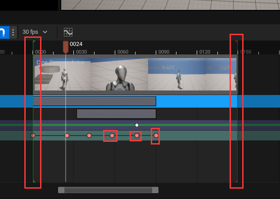Open the Curve Editor icon
The height and width of the screenshot is (199, 280).
(68, 32)
